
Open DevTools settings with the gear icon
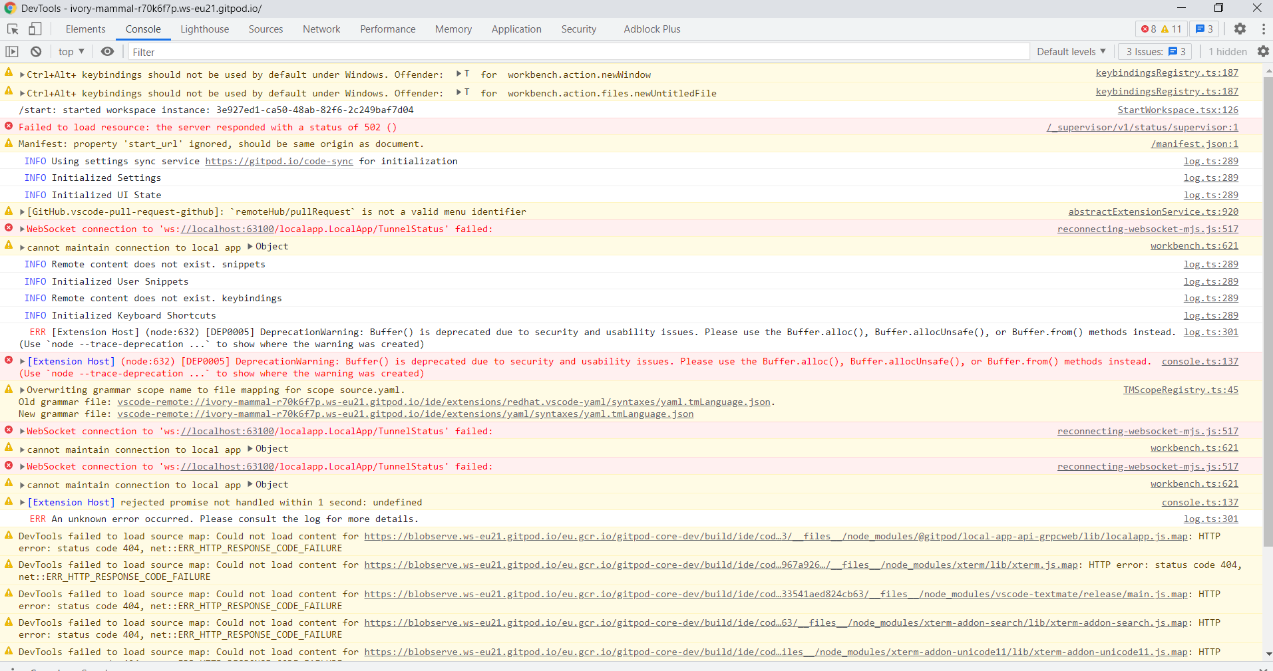tap(1241, 29)
